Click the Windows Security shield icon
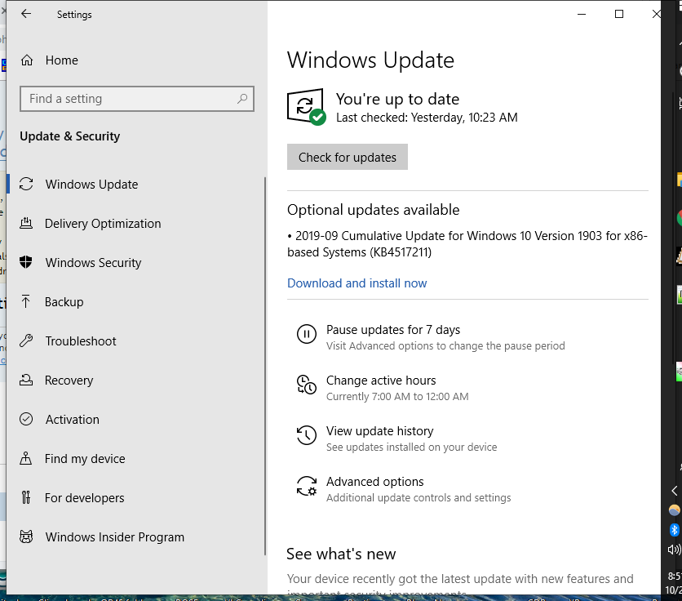 tap(26, 262)
